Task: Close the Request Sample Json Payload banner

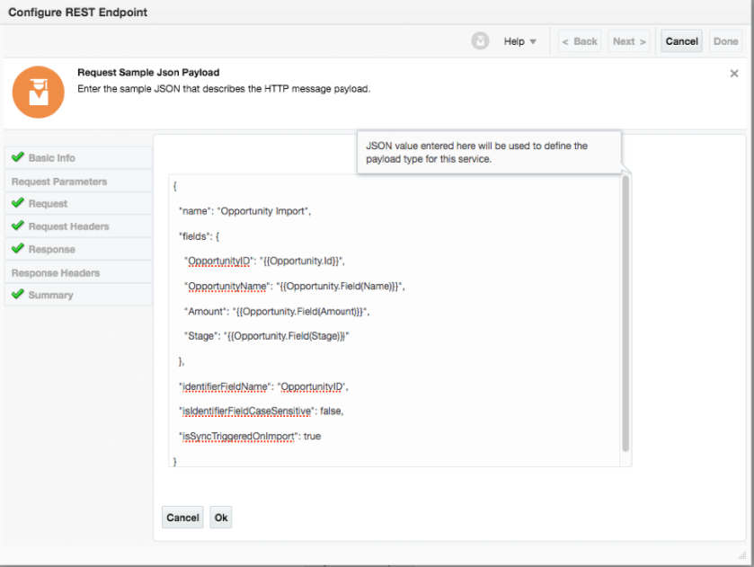Action: [734, 74]
